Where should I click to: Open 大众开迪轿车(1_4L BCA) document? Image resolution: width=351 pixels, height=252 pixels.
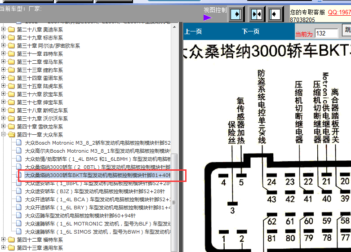(98, 199)
